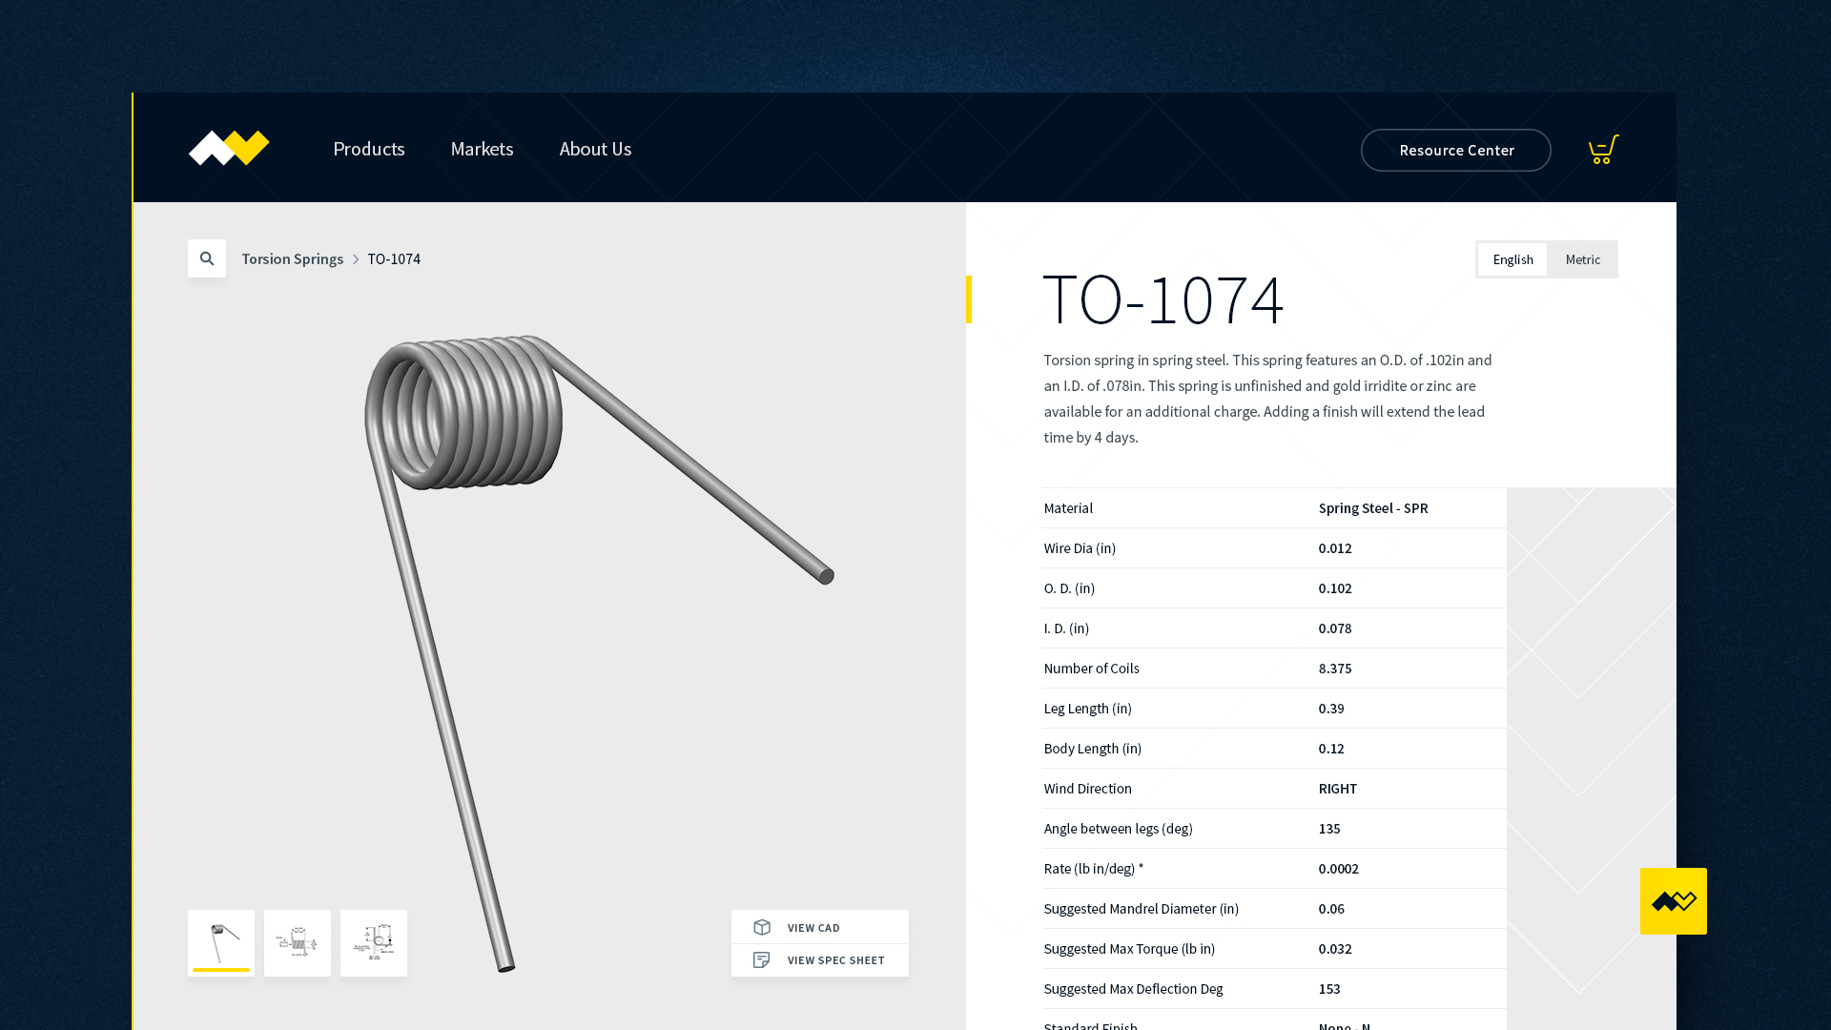Click the 0.078 I.D. value
This screenshot has width=1831, height=1030.
pyautogui.click(x=1335, y=628)
